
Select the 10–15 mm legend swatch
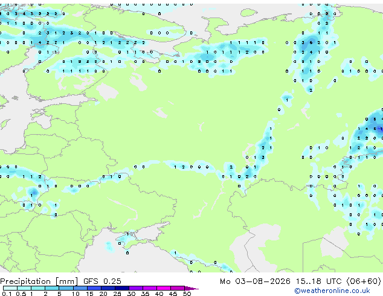click(x=80, y=288)
